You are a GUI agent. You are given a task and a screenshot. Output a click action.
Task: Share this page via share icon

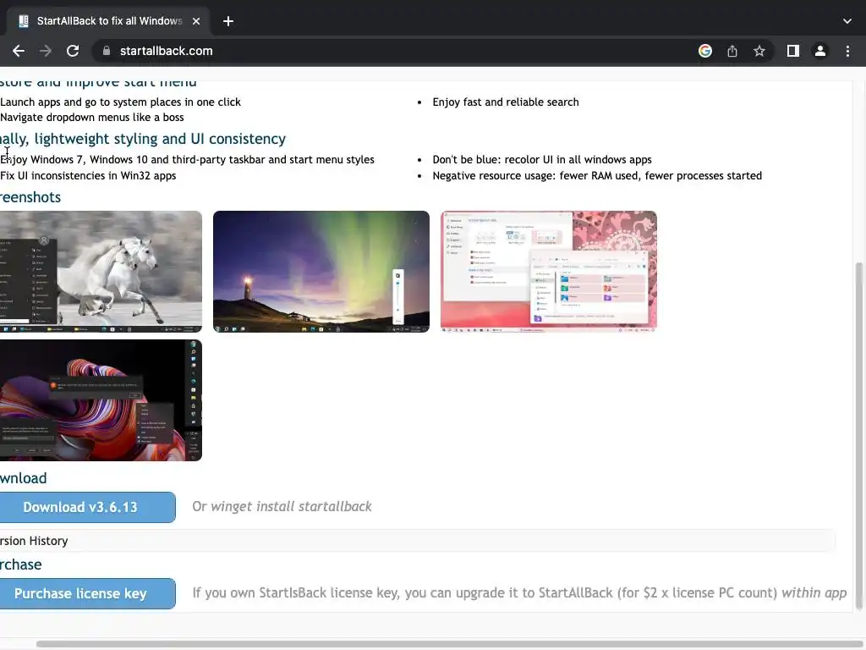coord(732,51)
